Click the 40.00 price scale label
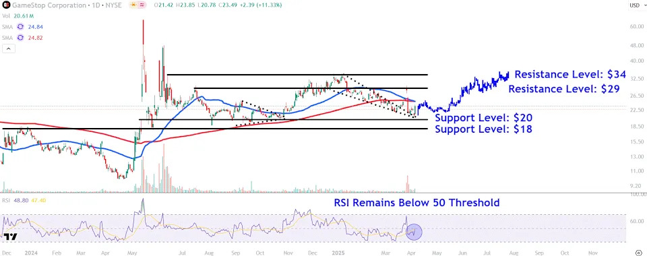The image size is (647, 256). (638, 61)
